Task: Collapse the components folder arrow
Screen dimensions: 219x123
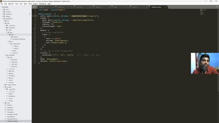Action: point(9,44)
